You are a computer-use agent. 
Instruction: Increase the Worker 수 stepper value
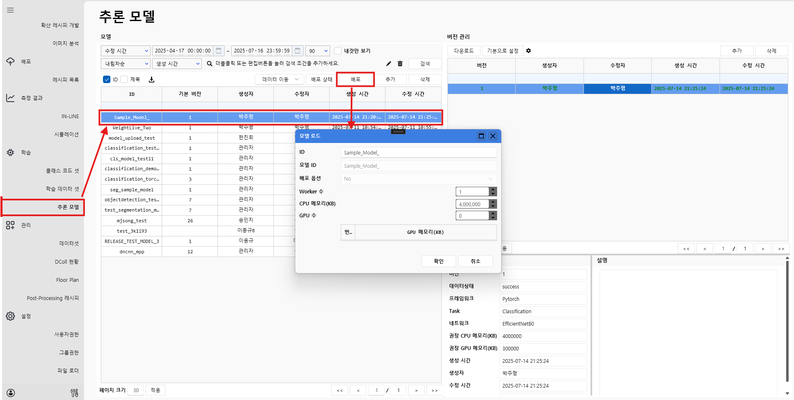point(493,189)
